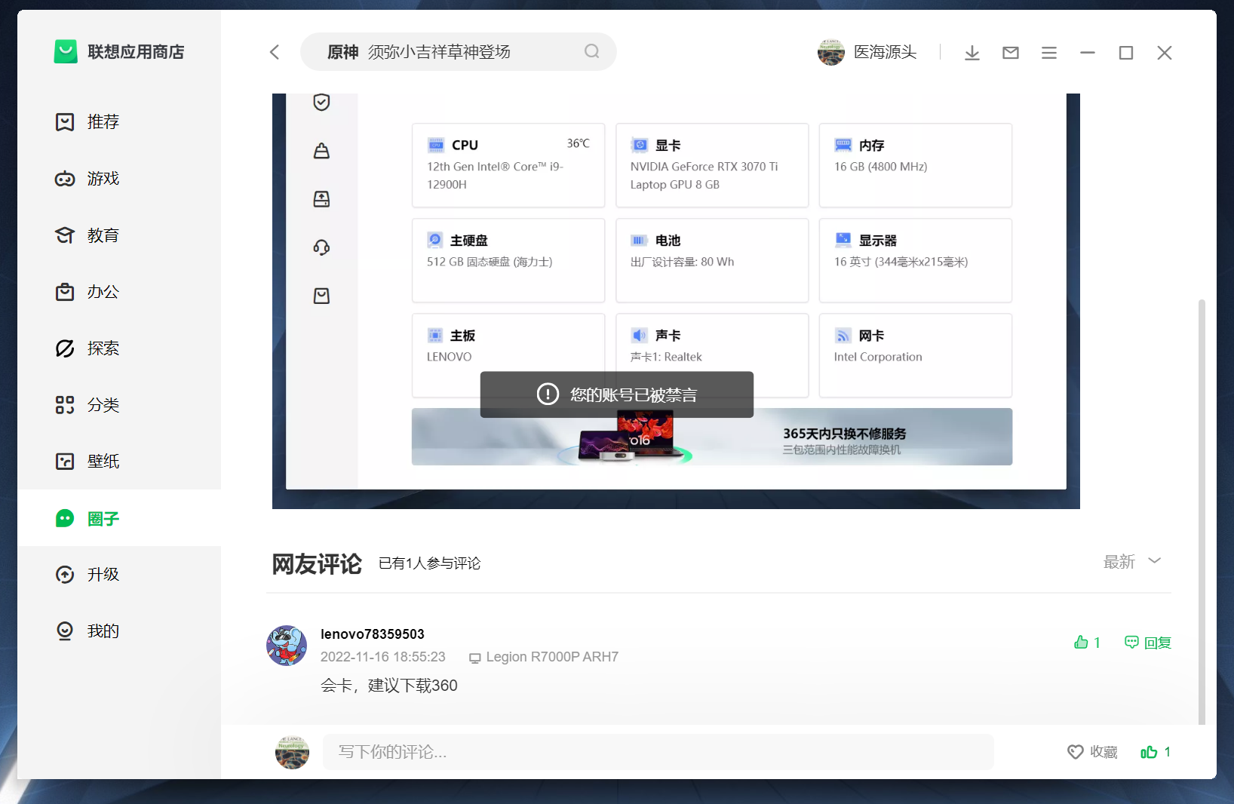This screenshot has height=804, width=1234.
Task: Open the 游戏 games section
Action: coord(119,179)
